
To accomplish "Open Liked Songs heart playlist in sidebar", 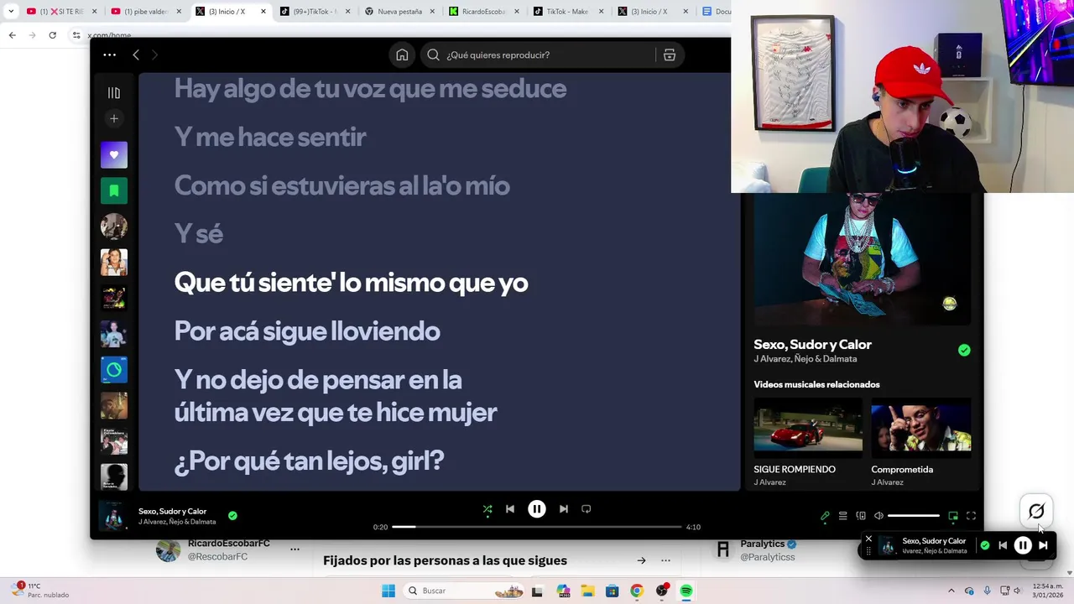I will click(x=114, y=154).
